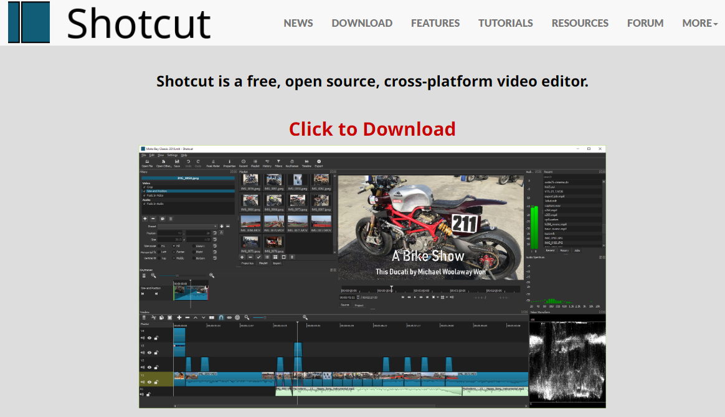Hide track V4 with its eye icon

click(x=149, y=338)
